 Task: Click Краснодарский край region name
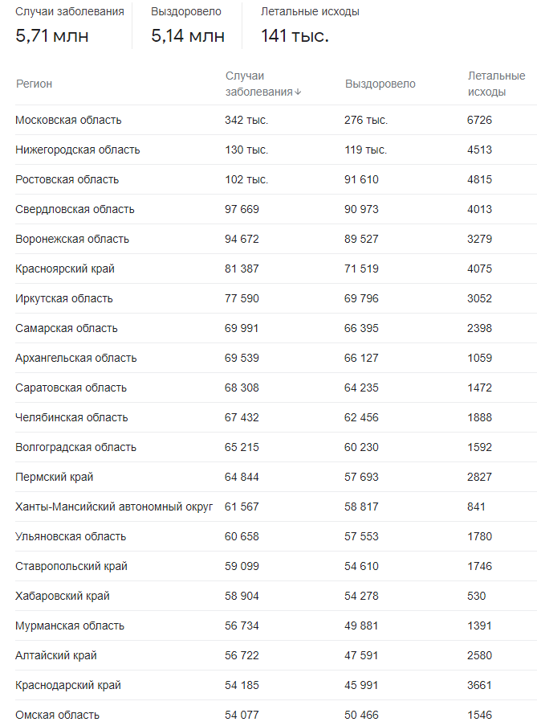tap(68, 685)
